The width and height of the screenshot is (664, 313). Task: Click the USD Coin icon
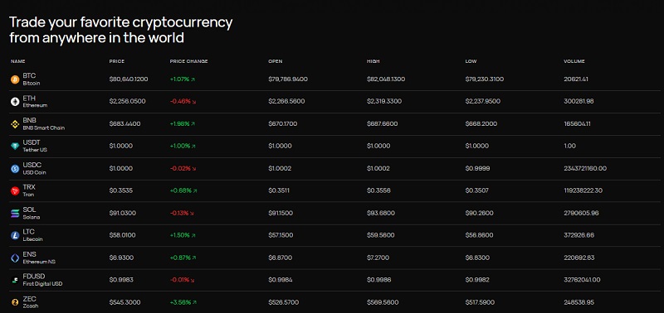click(x=15, y=169)
